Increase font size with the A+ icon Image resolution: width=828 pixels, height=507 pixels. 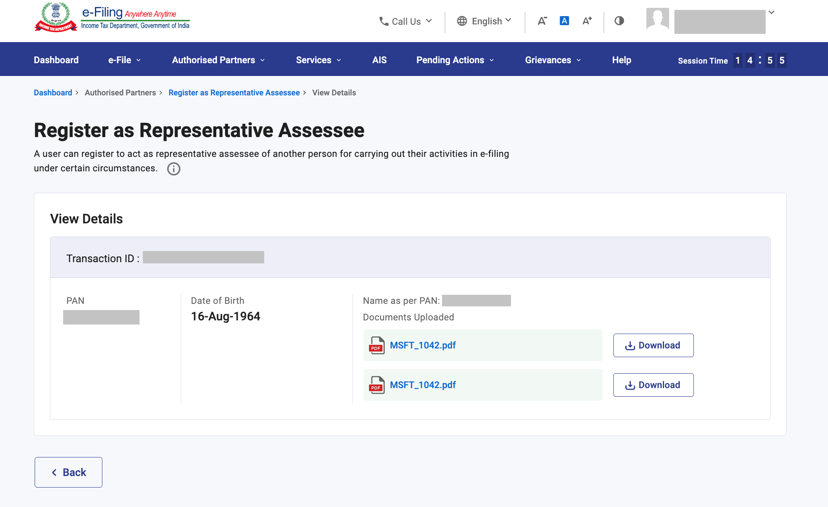coord(587,21)
